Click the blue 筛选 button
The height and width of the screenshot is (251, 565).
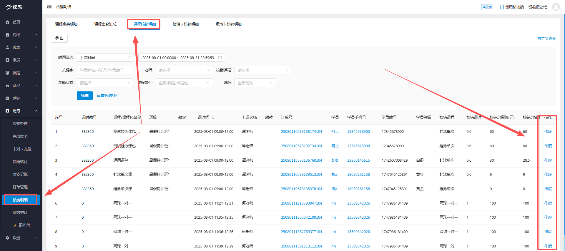pyautogui.click(x=84, y=96)
